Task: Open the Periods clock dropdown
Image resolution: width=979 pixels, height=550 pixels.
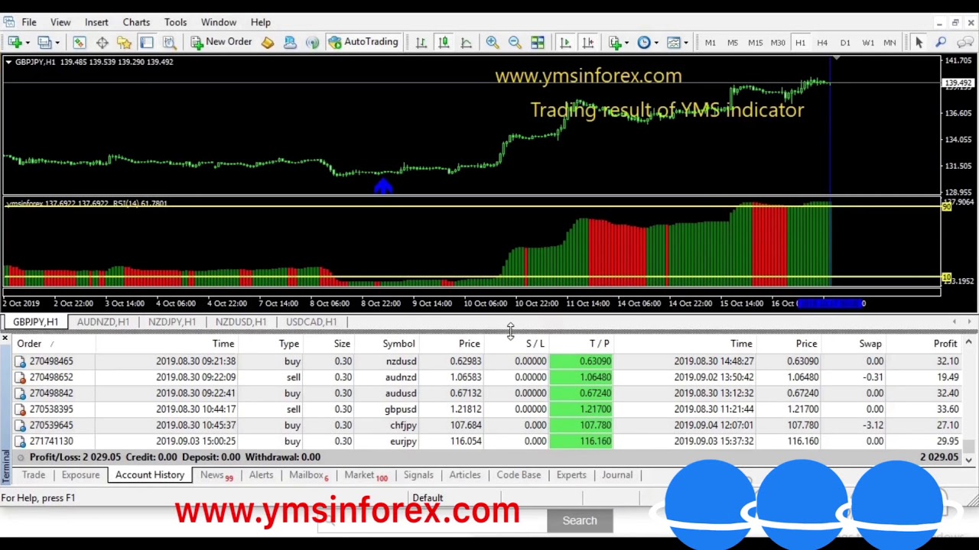Action: (648, 42)
